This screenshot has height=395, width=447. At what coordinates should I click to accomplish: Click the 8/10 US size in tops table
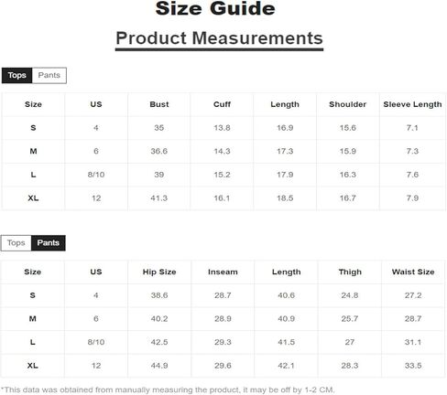pos(96,175)
